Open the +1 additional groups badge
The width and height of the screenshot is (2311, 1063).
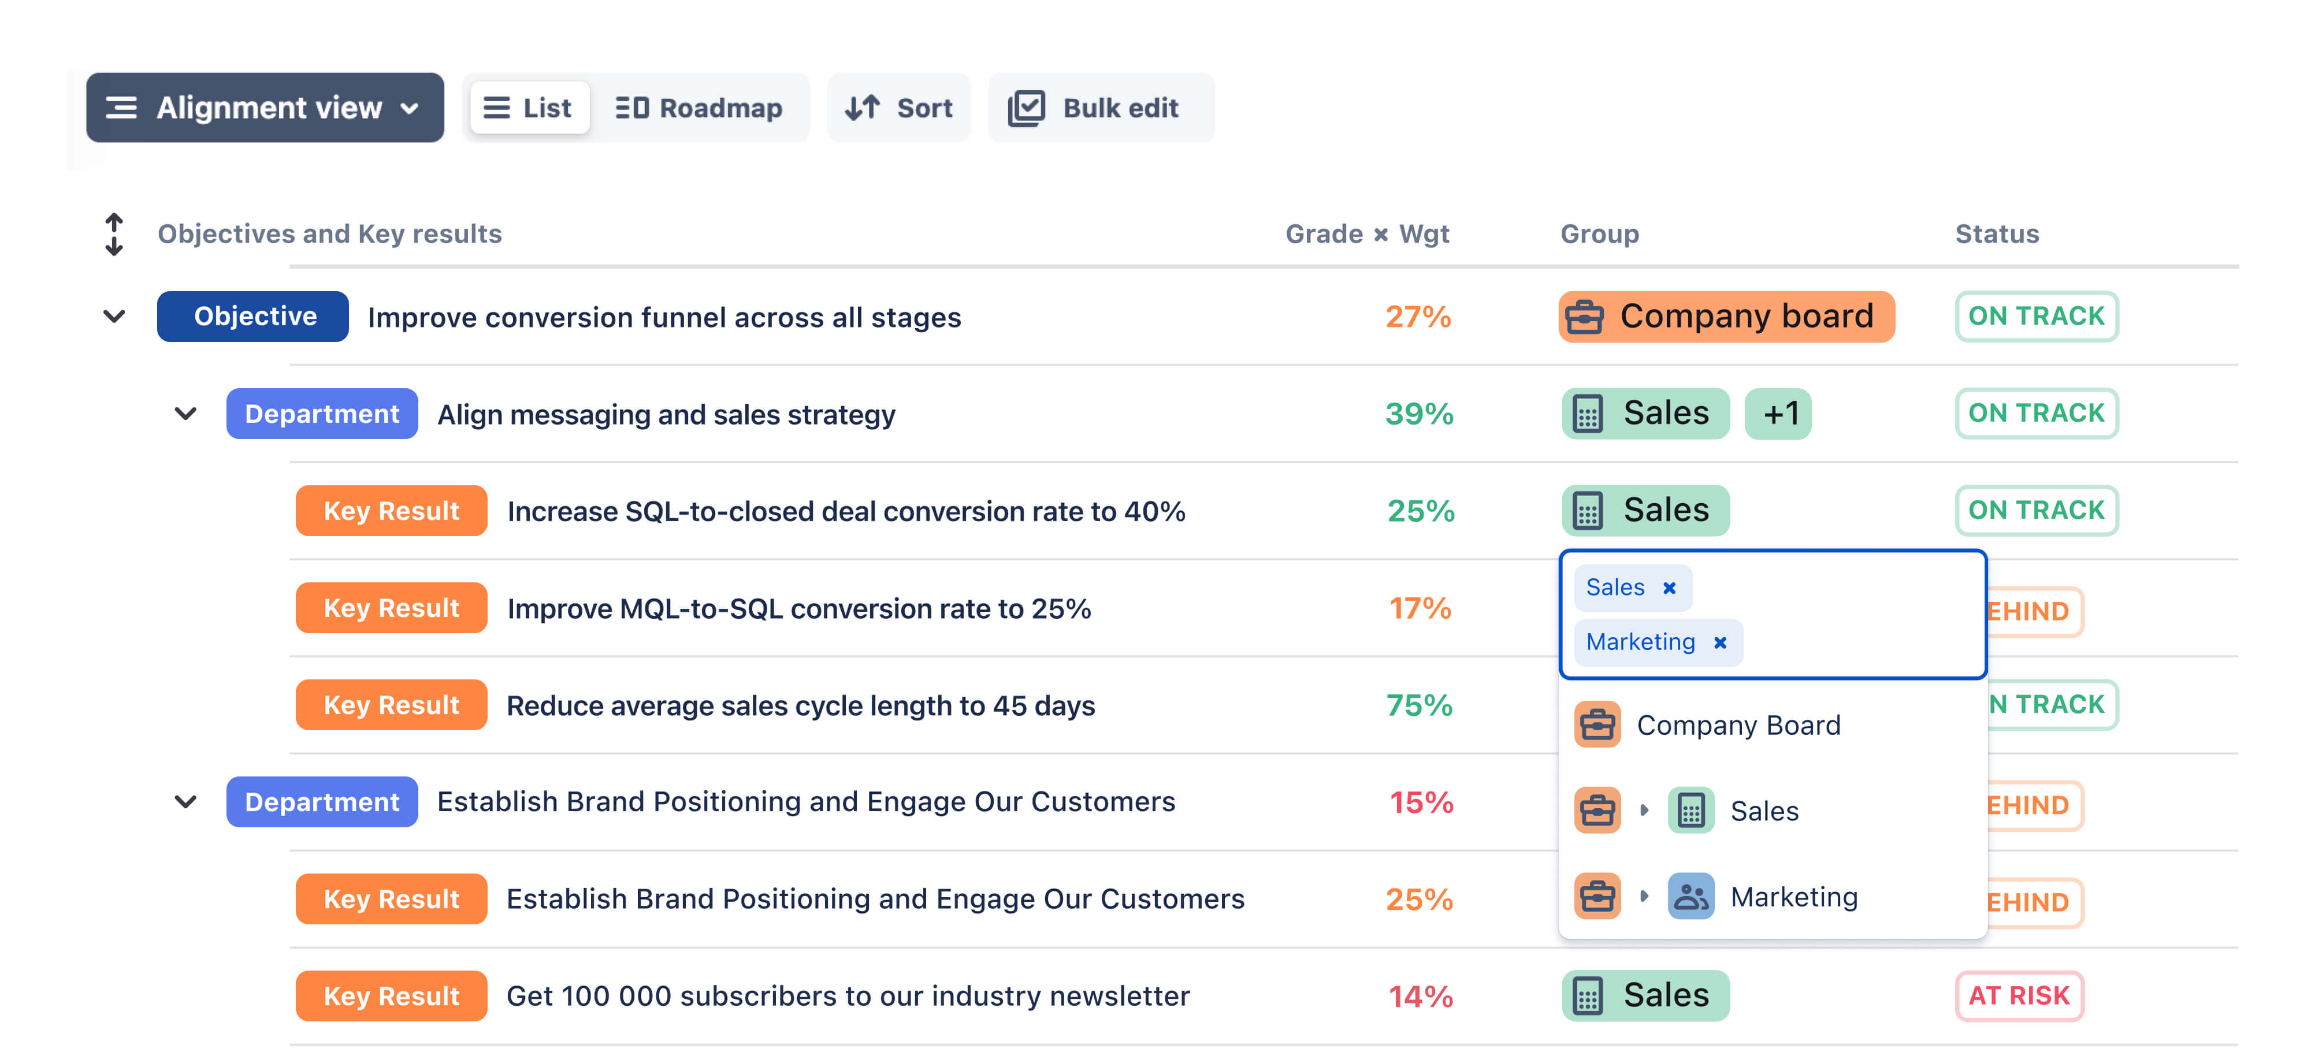1778,414
